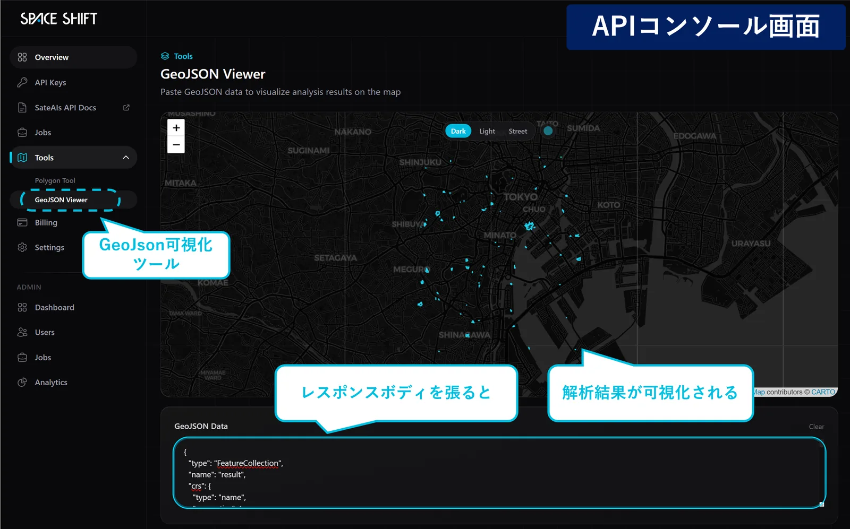This screenshot has width=850, height=529.
Task: Click the Billing card icon
Action: click(x=22, y=222)
